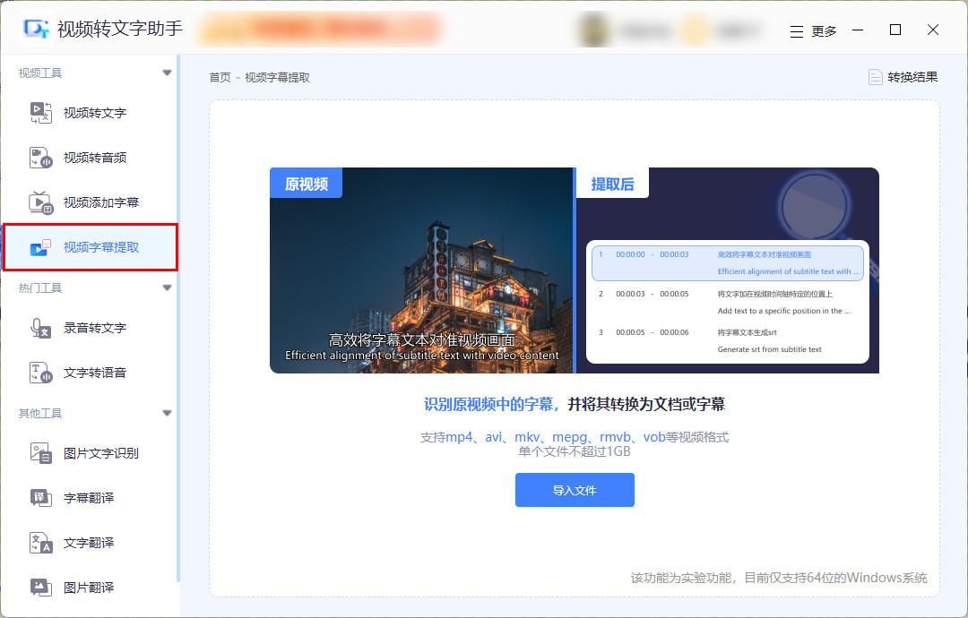Click the 字幕翻译 icon in sidebar
This screenshot has height=618, width=968.
[x=40, y=498]
